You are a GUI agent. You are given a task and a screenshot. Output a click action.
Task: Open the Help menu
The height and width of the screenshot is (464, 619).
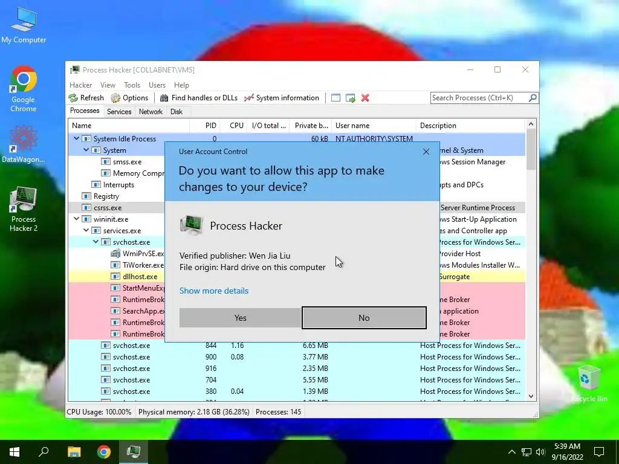coord(181,85)
